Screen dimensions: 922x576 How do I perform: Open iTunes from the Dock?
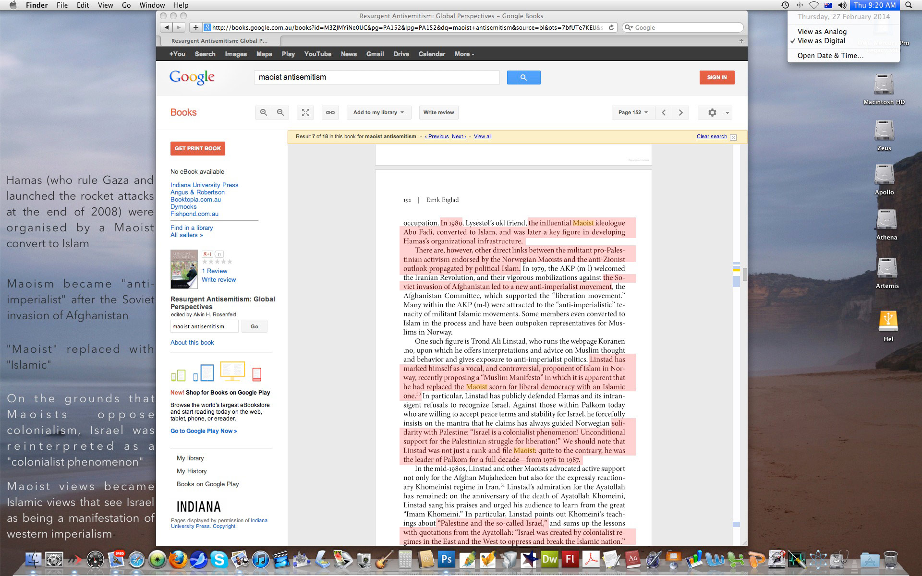pyautogui.click(x=260, y=559)
